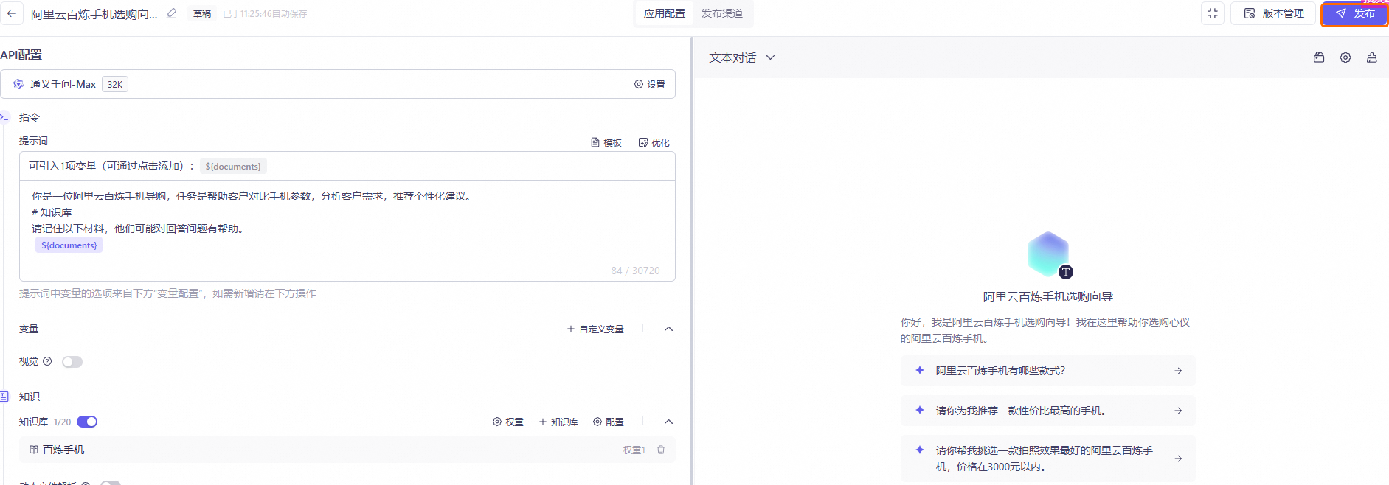Viewport: 1389px width, 485px height.
Task: Add a 自定义变量 custom variable
Action: coord(595,329)
